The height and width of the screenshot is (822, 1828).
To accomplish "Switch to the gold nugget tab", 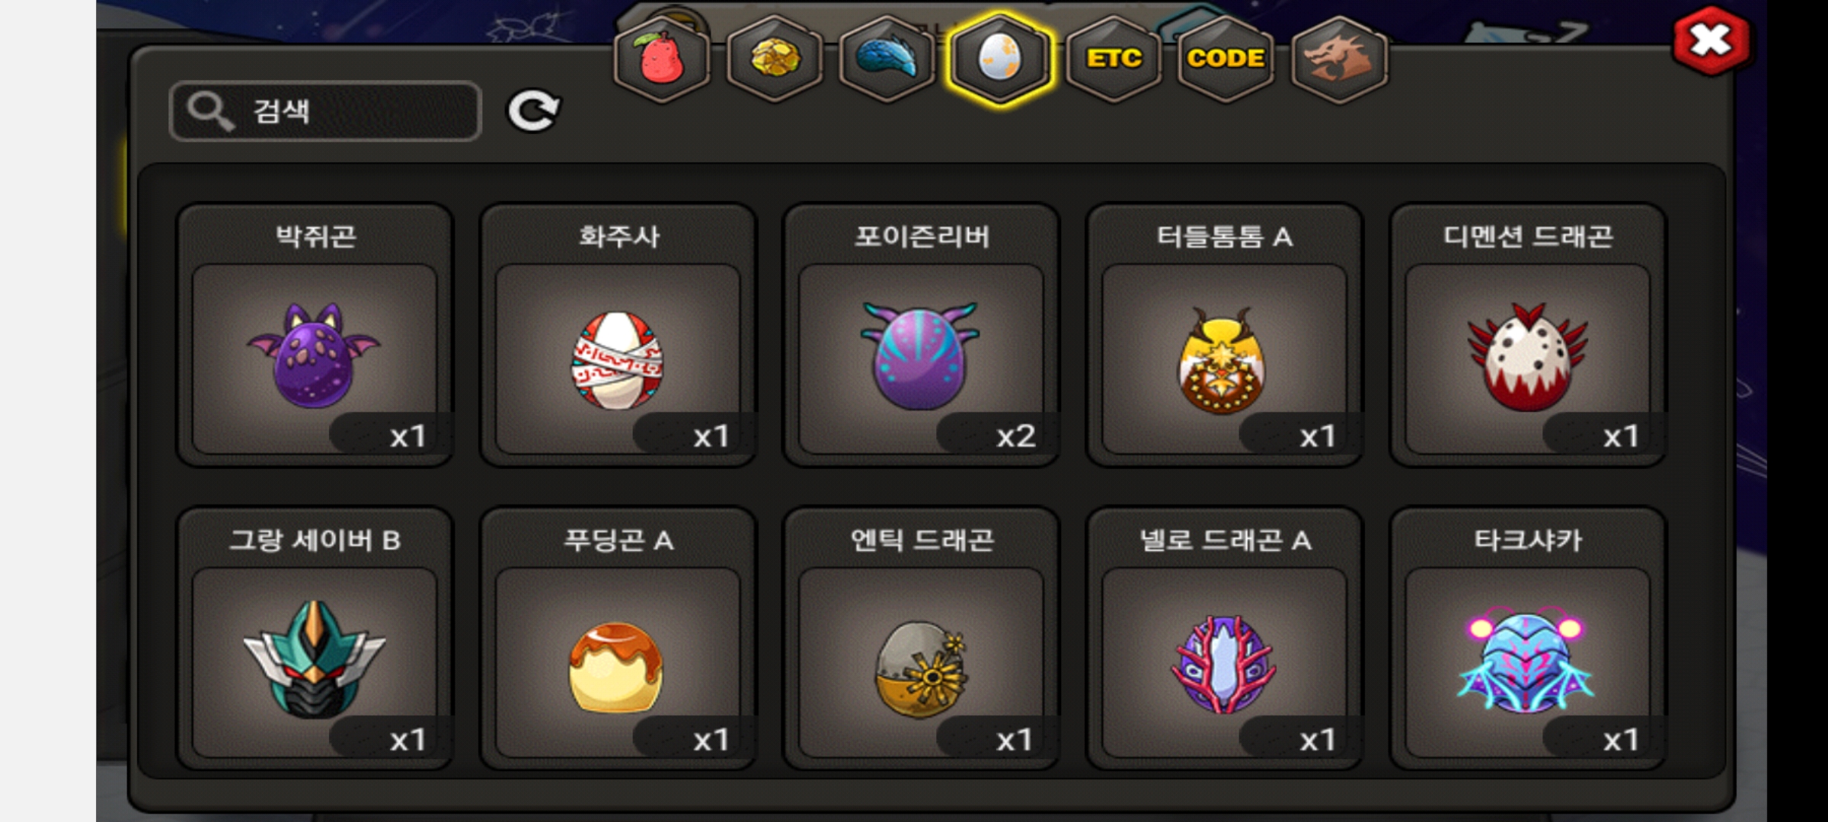I will (x=775, y=59).
